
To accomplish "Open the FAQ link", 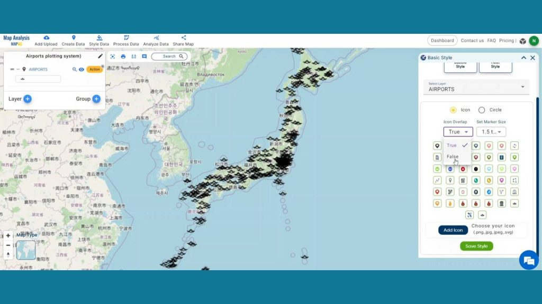I will point(491,41).
